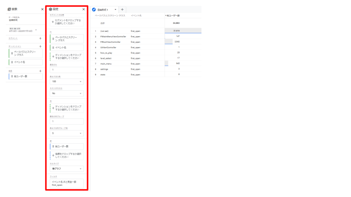Click the イベント名 chip in 設定 rows
Image resolution: width=351 pixels, height=197 pixels.
[x=67, y=47]
